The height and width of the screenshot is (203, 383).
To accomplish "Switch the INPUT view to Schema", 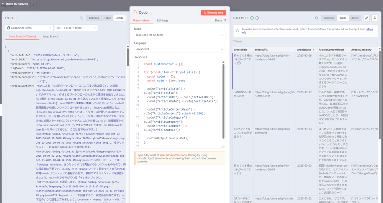I will [94, 18].
